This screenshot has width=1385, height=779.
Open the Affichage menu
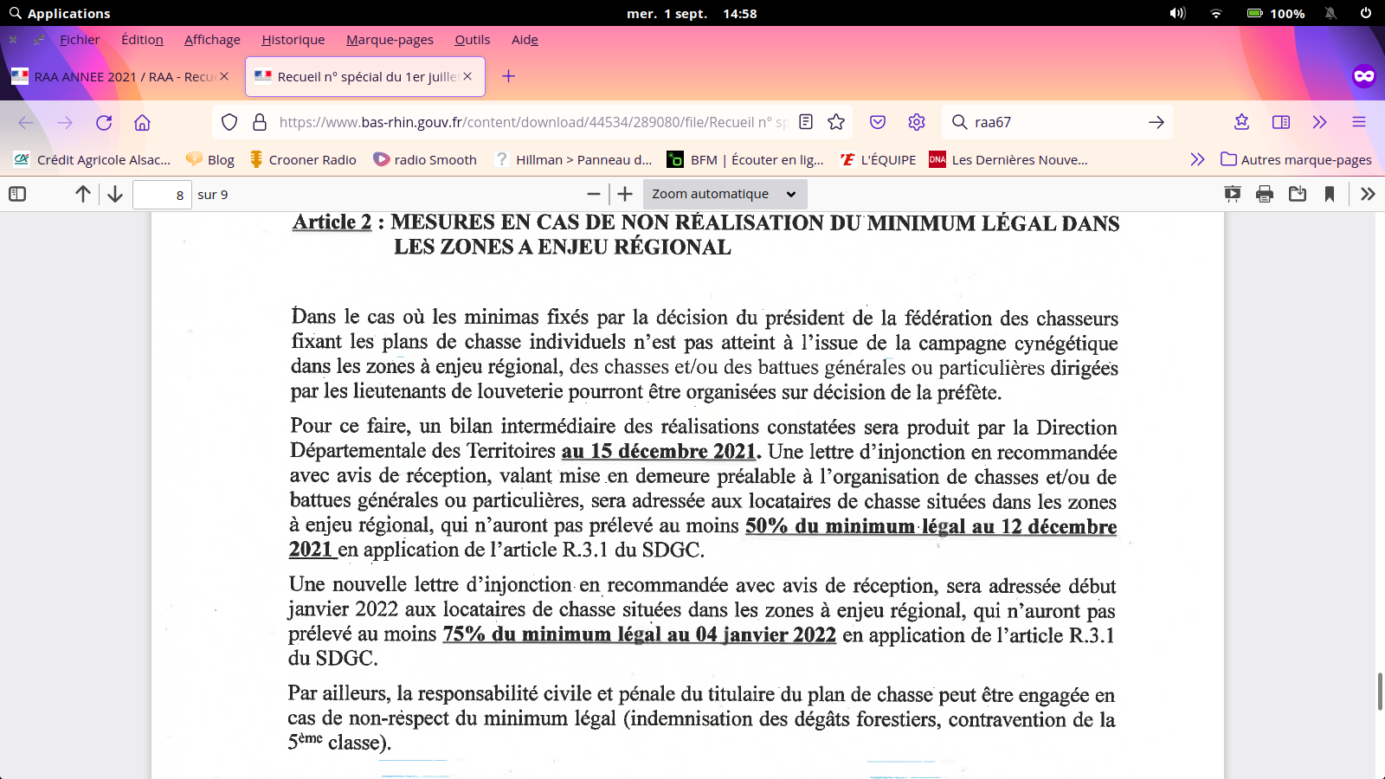[x=212, y=39]
